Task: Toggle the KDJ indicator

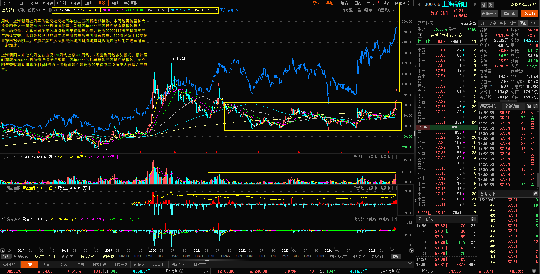Action: click(x=138, y=256)
